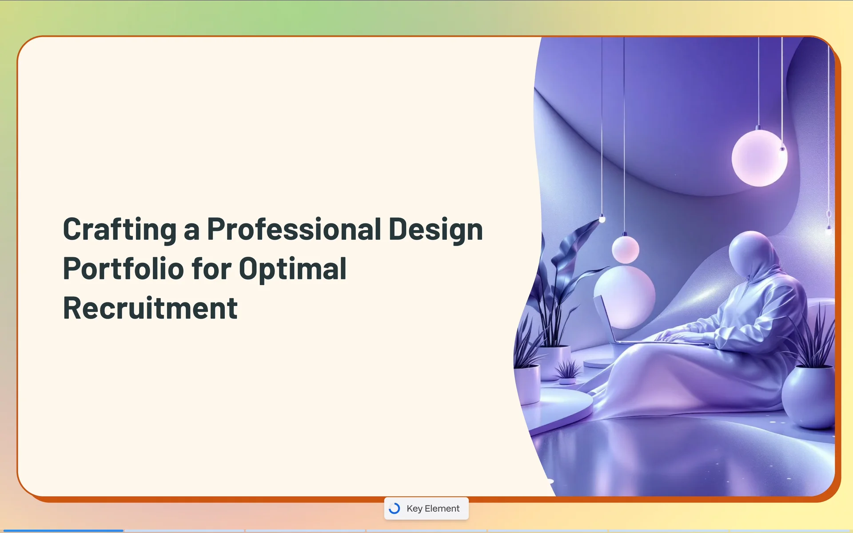853x533 pixels.
Task: Click the Key Element label chip
Action: [433, 509]
